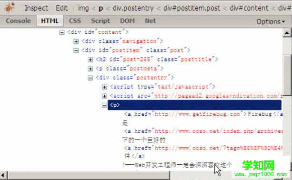Select the bold p breadcrumb element

click(101, 9)
